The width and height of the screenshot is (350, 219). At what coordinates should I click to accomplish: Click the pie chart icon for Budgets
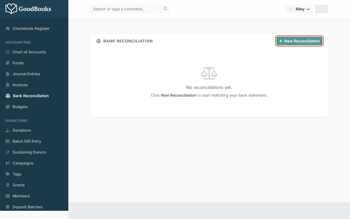(x=8, y=107)
